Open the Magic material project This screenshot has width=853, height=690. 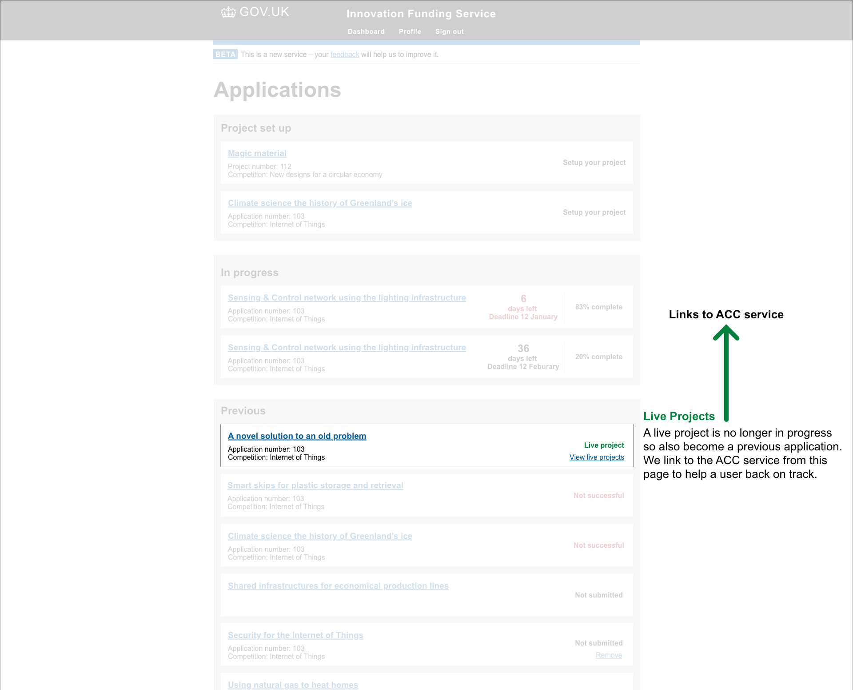(257, 153)
